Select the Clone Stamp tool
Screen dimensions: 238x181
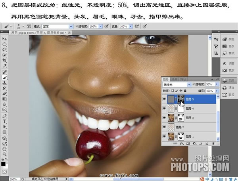(4, 83)
